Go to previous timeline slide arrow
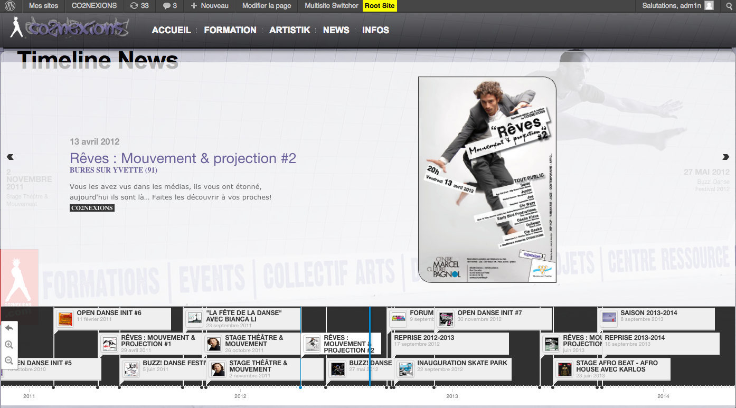 (10, 157)
